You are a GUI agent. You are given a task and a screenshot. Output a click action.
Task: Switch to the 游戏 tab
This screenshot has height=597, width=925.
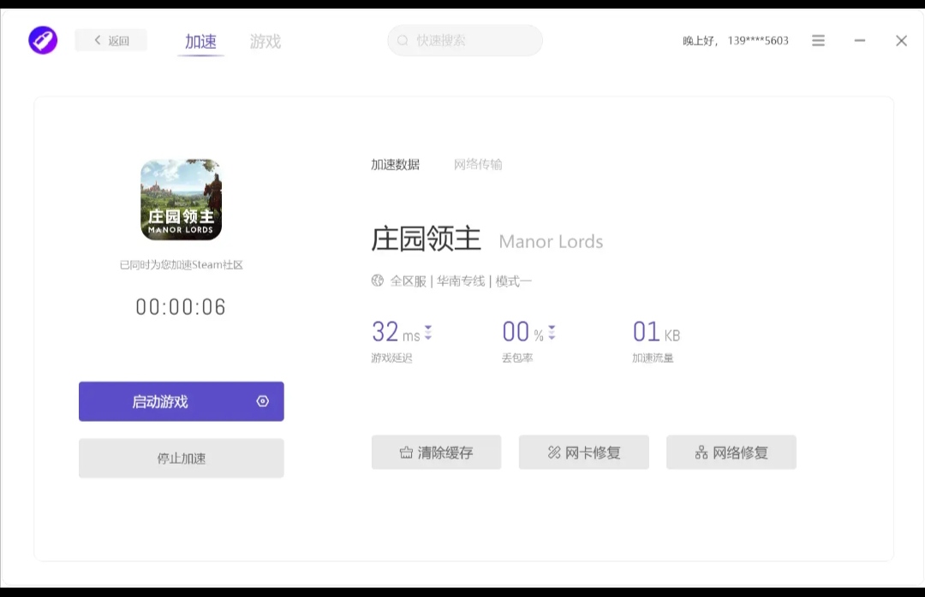265,41
